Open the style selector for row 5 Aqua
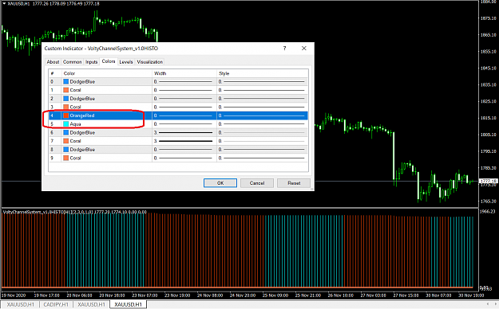Image resolution: width=499 pixels, height=309 pixels. 262,124
